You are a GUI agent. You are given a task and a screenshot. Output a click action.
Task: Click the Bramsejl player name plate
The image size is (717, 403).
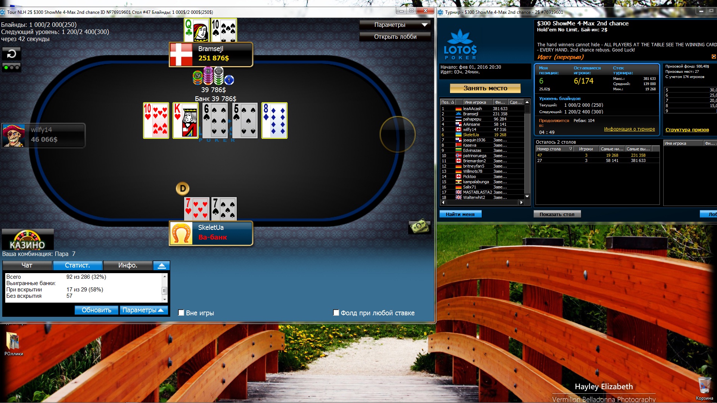tap(211, 54)
